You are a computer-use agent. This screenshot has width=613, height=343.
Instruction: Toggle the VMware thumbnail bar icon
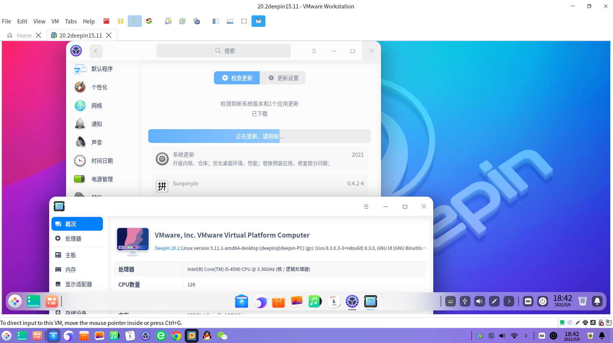click(x=230, y=21)
